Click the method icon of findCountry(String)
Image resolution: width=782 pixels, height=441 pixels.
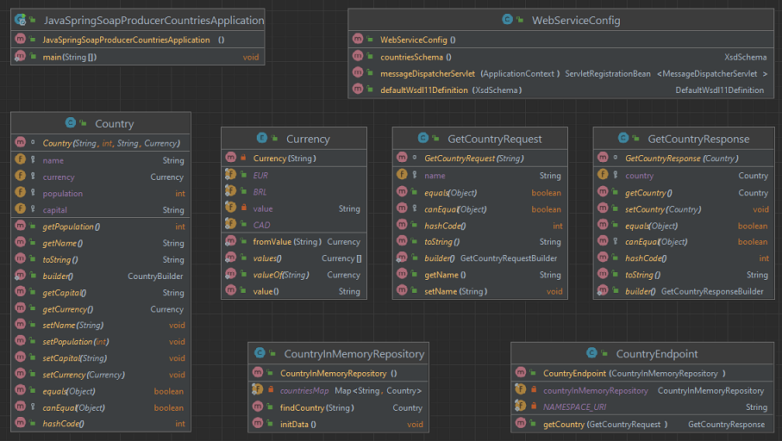click(x=257, y=407)
